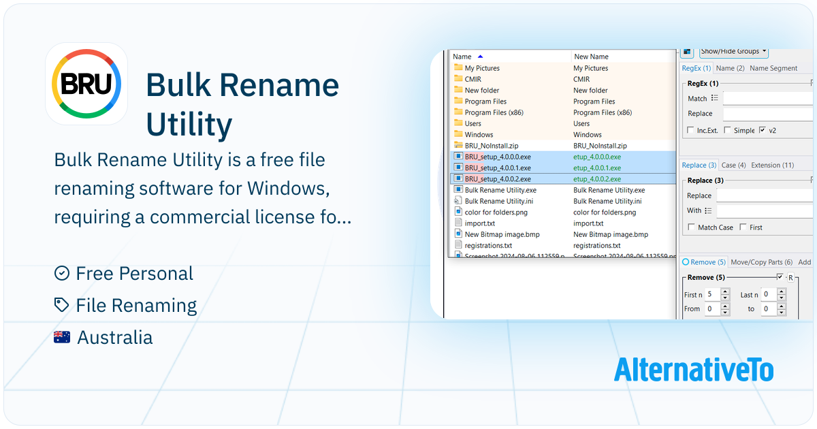The height and width of the screenshot is (429, 817).
Task: Select the registrations.txt file
Action: [x=488, y=245]
